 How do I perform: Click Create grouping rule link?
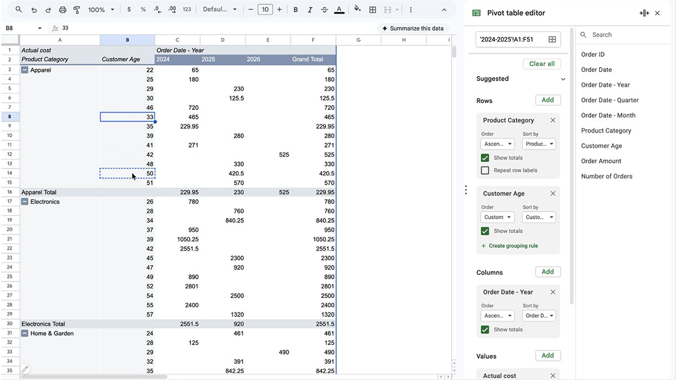click(509, 246)
